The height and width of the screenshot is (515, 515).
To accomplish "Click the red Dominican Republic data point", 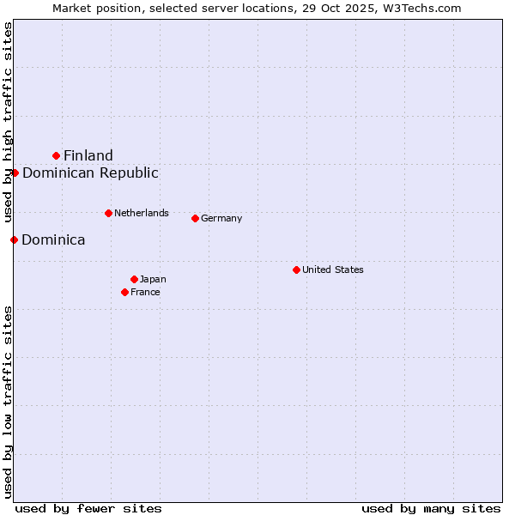I will (x=15, y=173).
